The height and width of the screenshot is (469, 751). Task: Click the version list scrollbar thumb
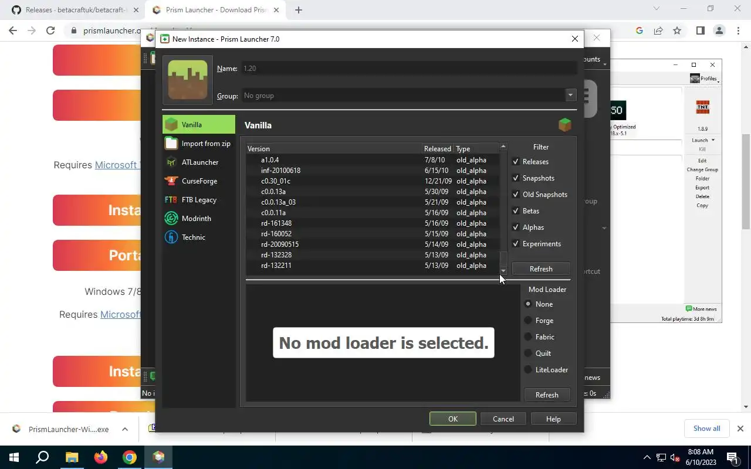[x=503, y=259]
